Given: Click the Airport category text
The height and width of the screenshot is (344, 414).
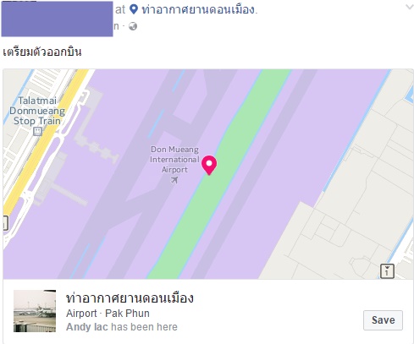Looking at the screenshot, I should (x=81, y=314).
